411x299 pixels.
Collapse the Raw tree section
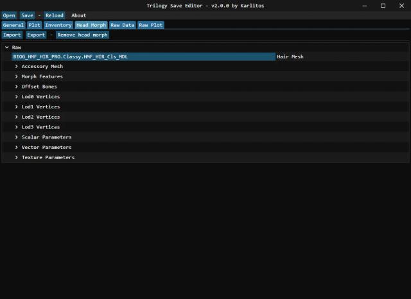point(6,47)
